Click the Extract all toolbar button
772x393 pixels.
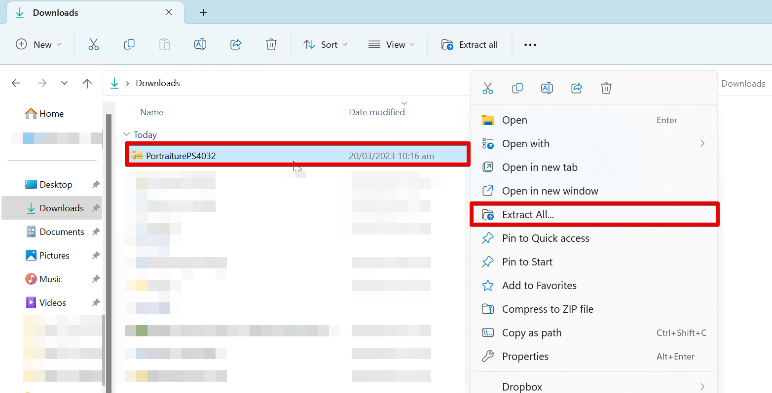coord(469,45)
